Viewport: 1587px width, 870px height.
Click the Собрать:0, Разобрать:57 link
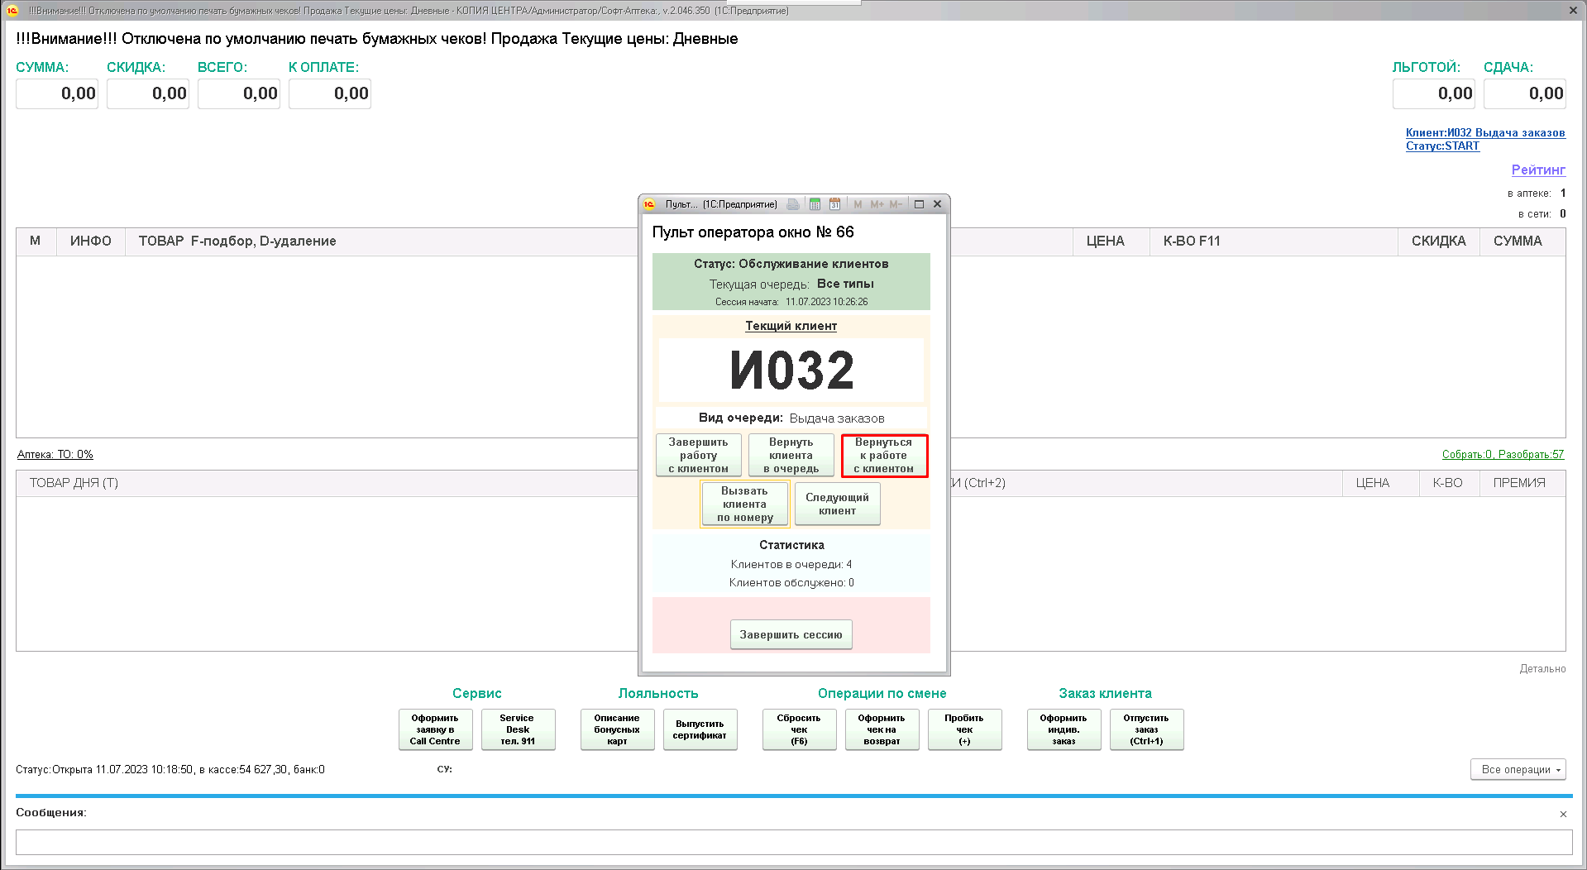coord(1503,454)
